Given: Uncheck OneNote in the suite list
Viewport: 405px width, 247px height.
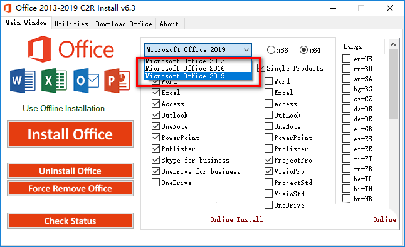Looking at the screenshot, I should [155, 126].
